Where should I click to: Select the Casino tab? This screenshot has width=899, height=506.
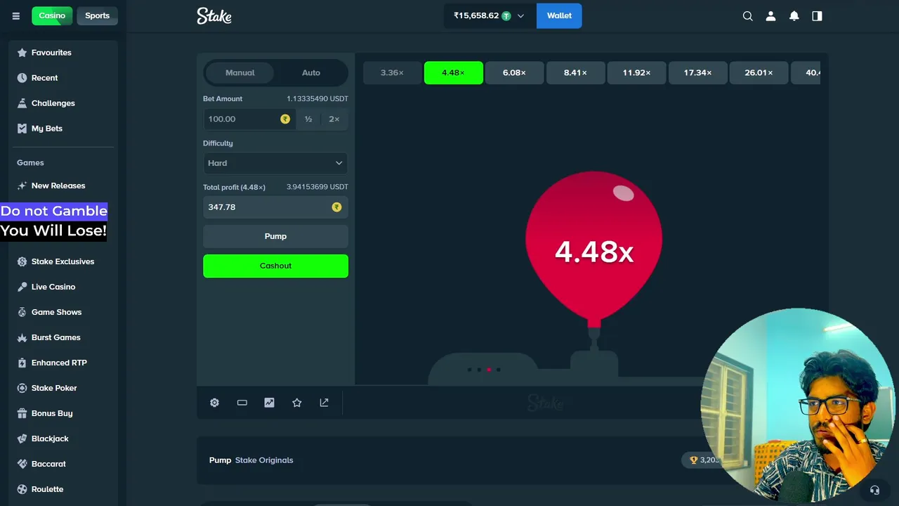52,15
